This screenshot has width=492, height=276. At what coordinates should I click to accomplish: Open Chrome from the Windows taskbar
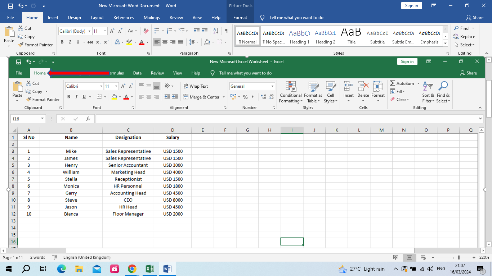click(132, 269)
